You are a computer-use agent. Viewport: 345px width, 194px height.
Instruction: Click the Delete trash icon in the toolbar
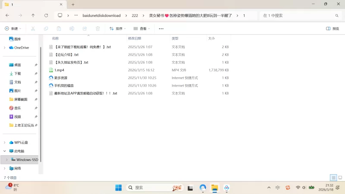(x=97, y=28)
